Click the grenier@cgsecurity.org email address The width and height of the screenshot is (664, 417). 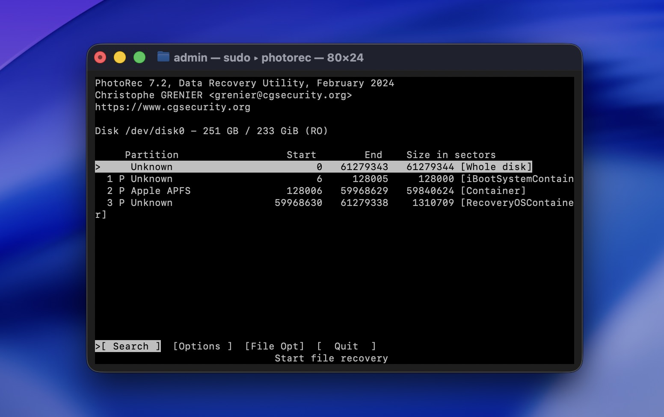tap(280, 95)
